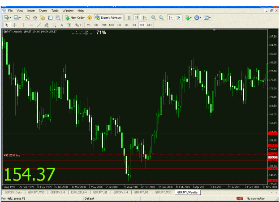Switch timeframe to M15
This screenshot has width=280, height=202.
click(104, 25)
